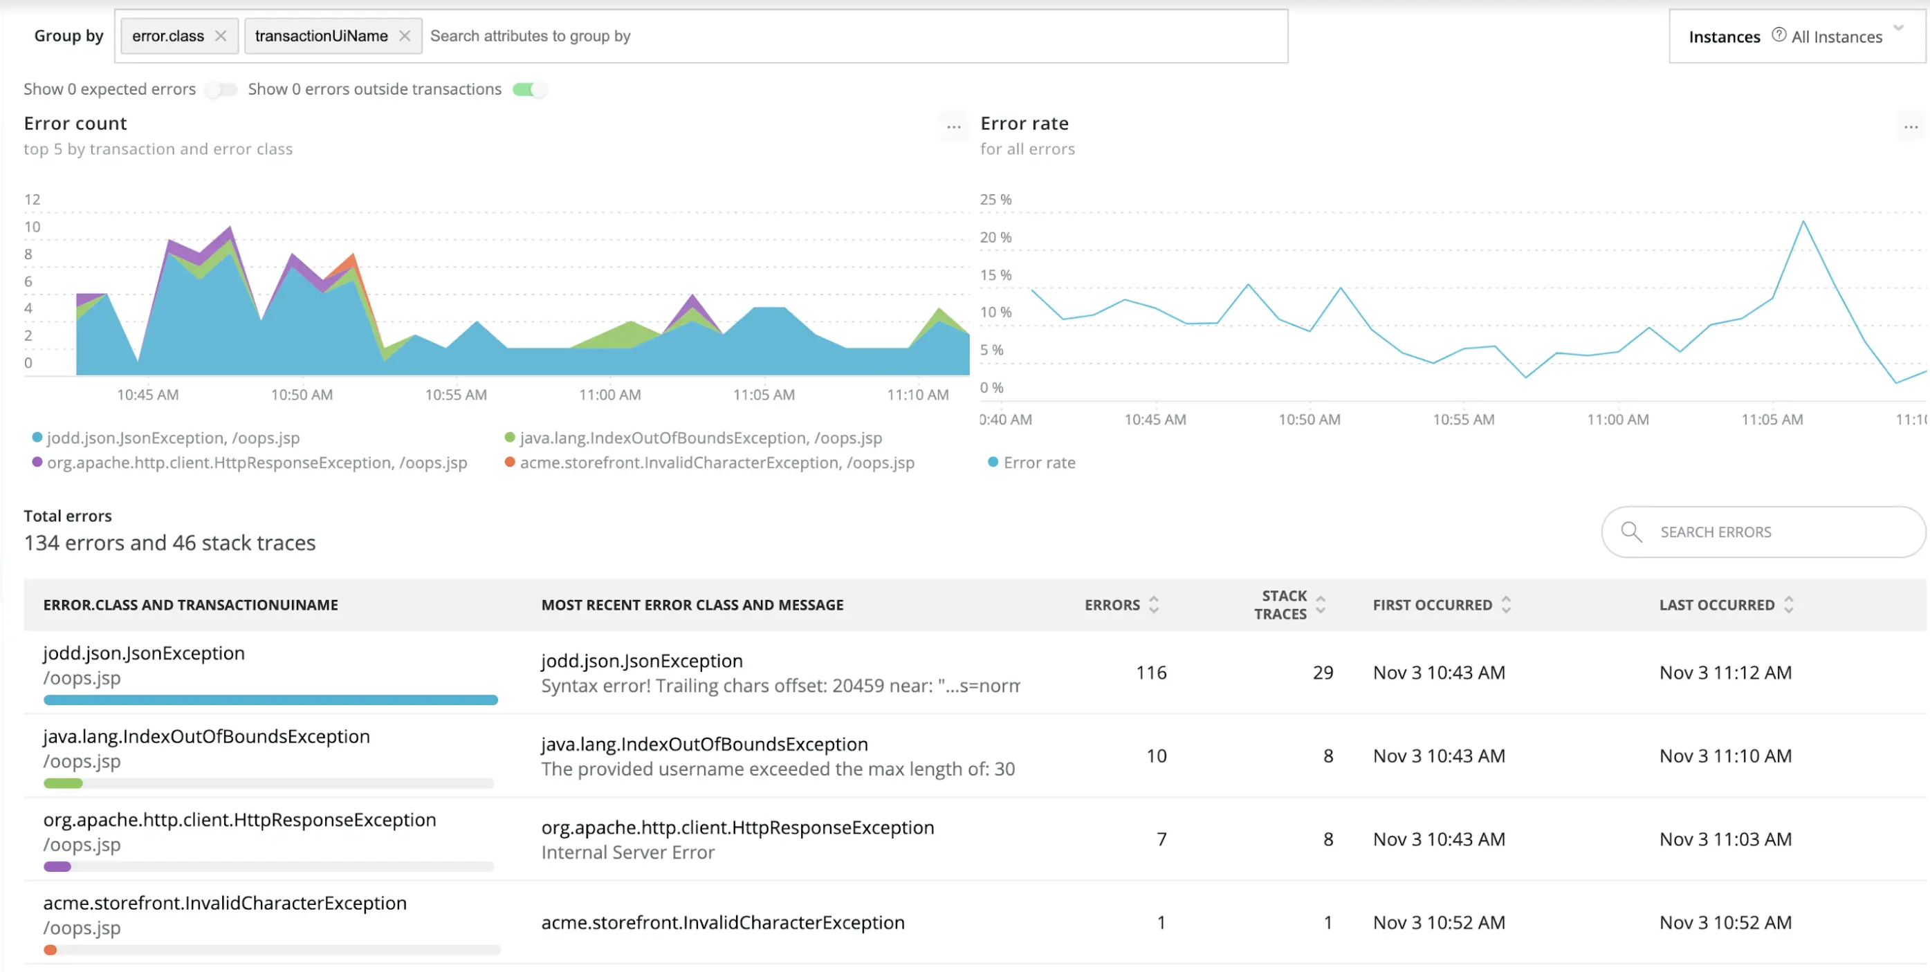Screen dimensions: 1930x972
Task: Remove the transactionUiName group-by tag
Action: click(405, 36)
